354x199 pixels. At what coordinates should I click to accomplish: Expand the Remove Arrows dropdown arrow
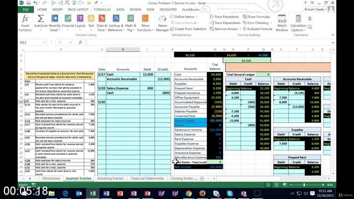(240, 29)
